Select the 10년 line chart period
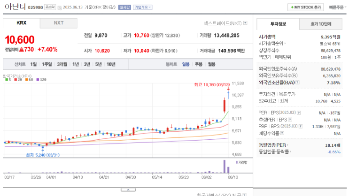The width and height of the screenshot is (349, 196). point(111,64)
